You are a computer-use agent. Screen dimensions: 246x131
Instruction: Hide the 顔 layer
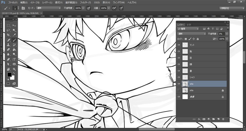(179, 64)
